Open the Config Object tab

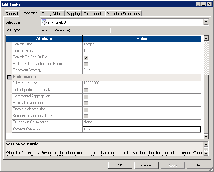coord(52,14)
